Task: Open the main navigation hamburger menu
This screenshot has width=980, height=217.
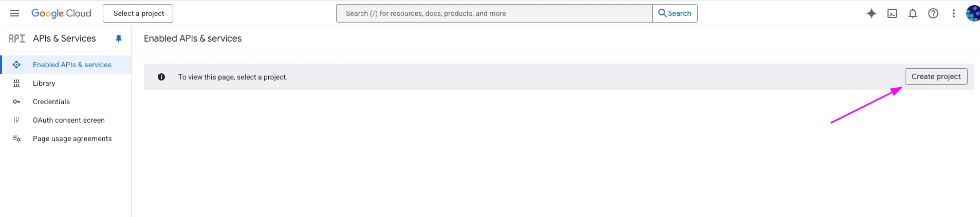Action: point(14,13)
